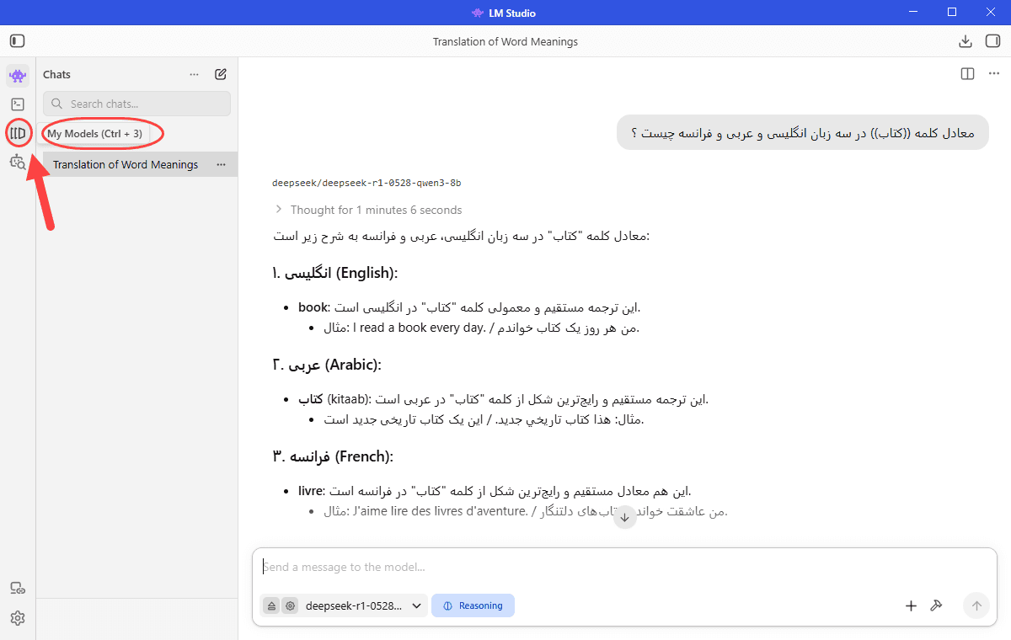Open the deepseek-r1-0528 model dropdown

(x=364, y=605)
